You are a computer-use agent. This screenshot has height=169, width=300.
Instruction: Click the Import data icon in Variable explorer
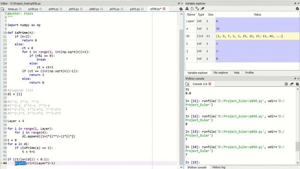tap(187, 8)
